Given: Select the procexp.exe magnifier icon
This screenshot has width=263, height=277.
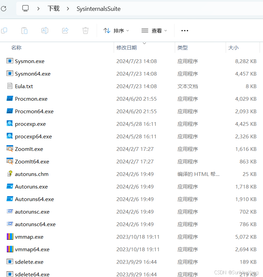Looking at the screenshot, I should [x=10, y=123].
